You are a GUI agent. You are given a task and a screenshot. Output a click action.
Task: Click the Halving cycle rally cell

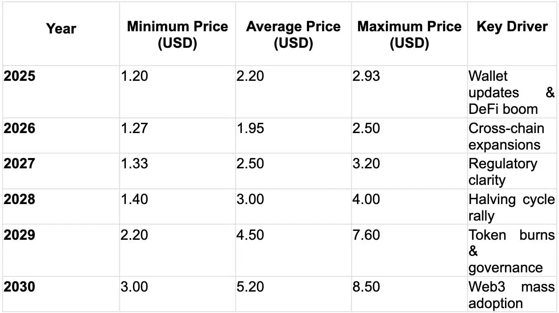tap(511, 207)
